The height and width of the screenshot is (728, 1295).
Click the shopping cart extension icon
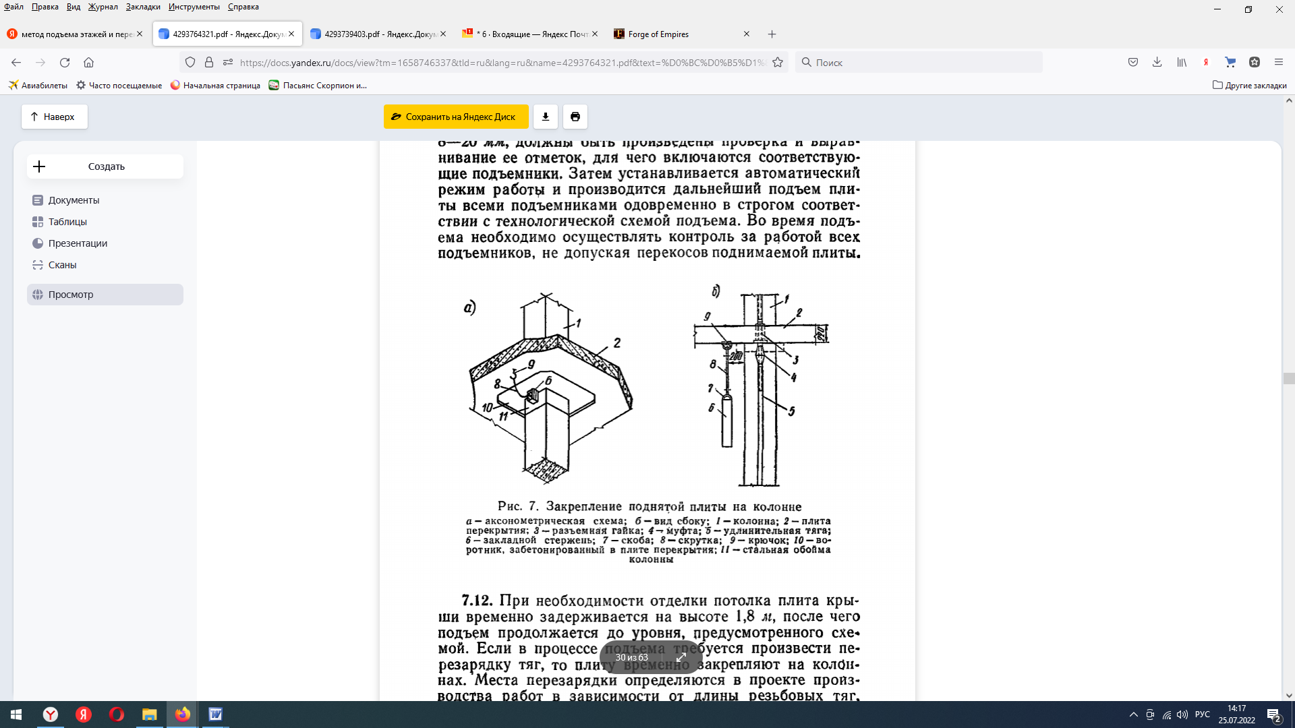[x=1230, y=63]
